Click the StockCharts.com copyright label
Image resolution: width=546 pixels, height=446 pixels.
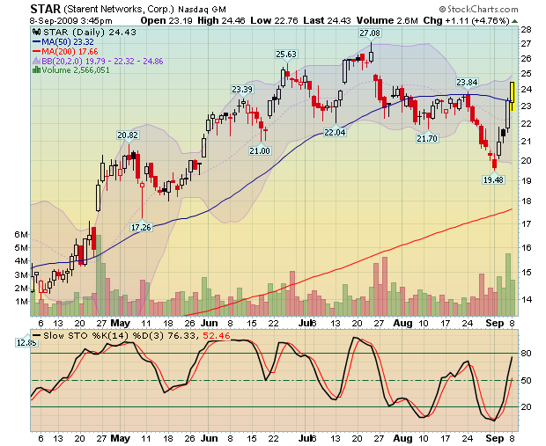(x=479, y=10)
